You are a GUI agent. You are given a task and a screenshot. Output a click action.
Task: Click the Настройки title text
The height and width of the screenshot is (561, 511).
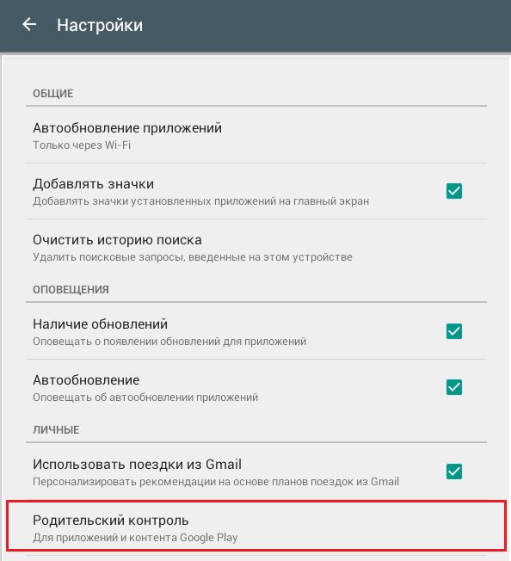click(x=100, y=26)
